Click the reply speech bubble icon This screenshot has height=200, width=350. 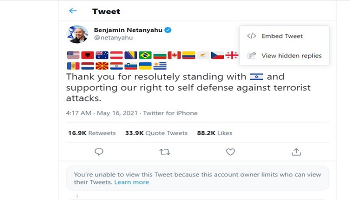[x=99, y=151]
